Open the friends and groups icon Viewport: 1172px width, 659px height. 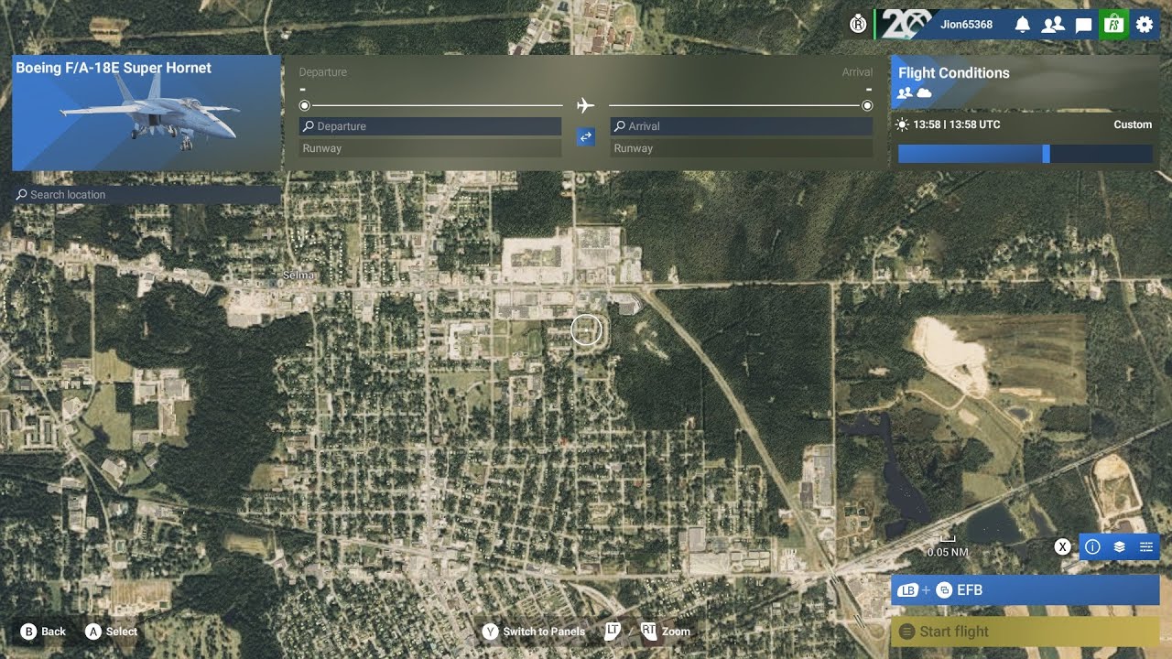click(1053, 25)
